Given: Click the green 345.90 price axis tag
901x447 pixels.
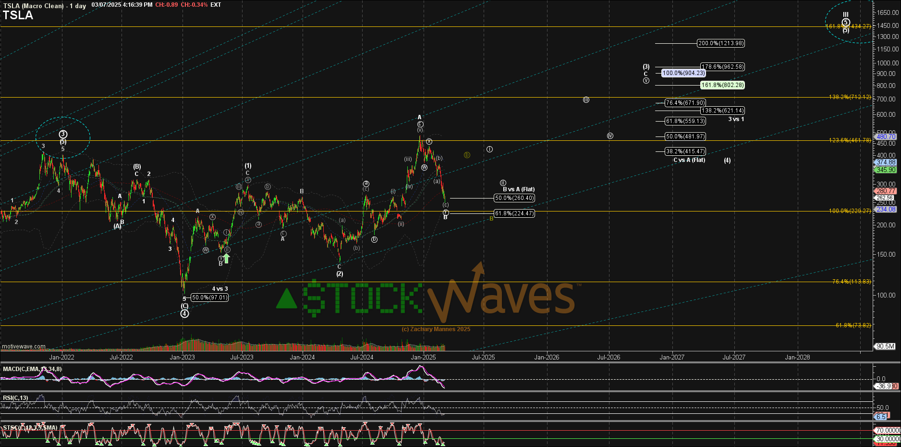Looking at the screenshot, I should coord(886,170).
